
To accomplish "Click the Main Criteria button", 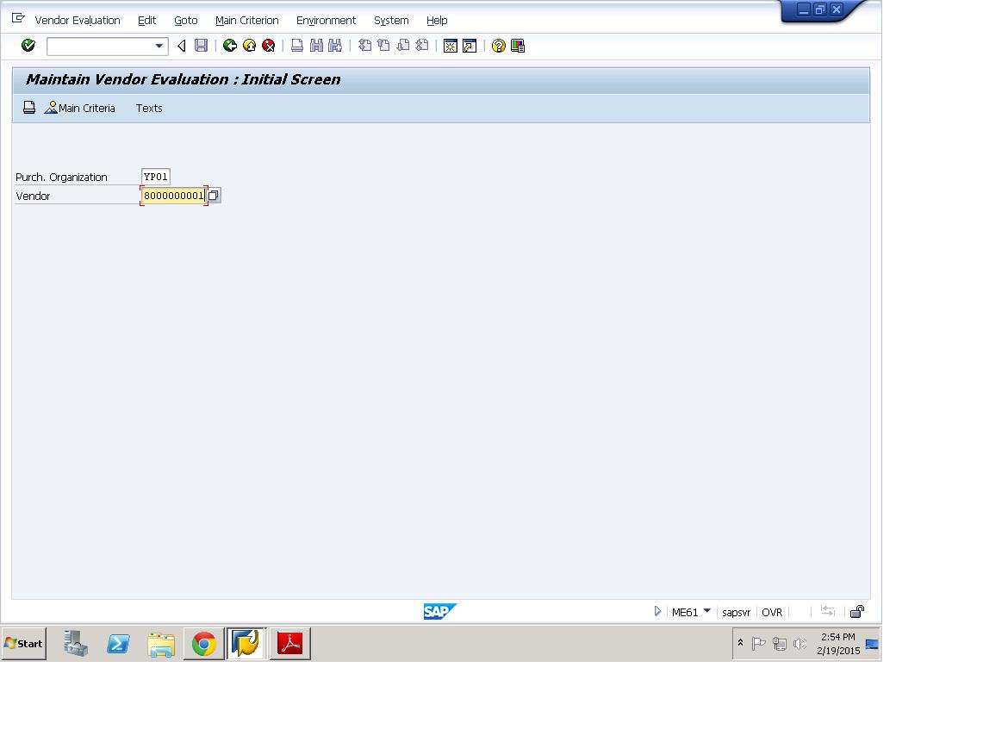I will [x=80, y=108].
